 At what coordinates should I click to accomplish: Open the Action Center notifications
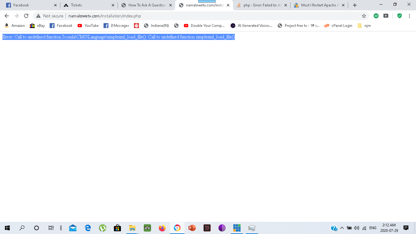[406, 228]
